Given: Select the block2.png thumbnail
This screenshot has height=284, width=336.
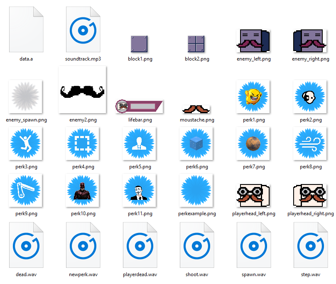Looking at the screenshot, I should pos(196,44).
